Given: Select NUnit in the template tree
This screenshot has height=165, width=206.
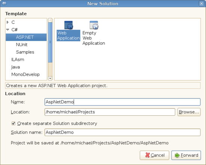Looking at the screenshot, I should pyautogui.click(x=26, y=45).
